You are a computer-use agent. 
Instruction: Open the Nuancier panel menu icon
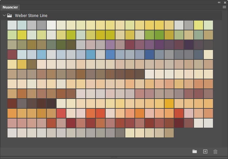[224, 7]
